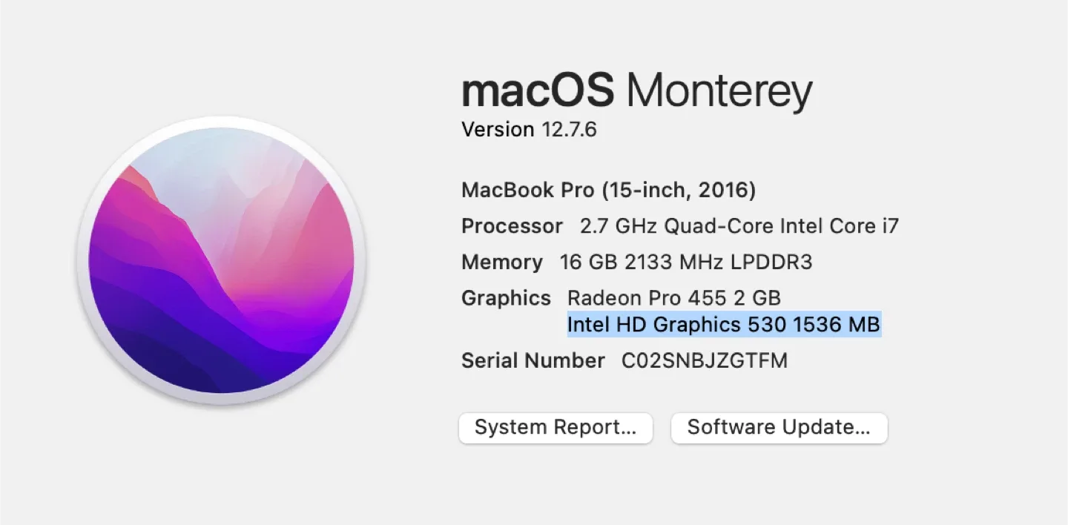The width and height of the screenshot is (1068, 525).
Task: Click the Graphics label
Action: 506,297
